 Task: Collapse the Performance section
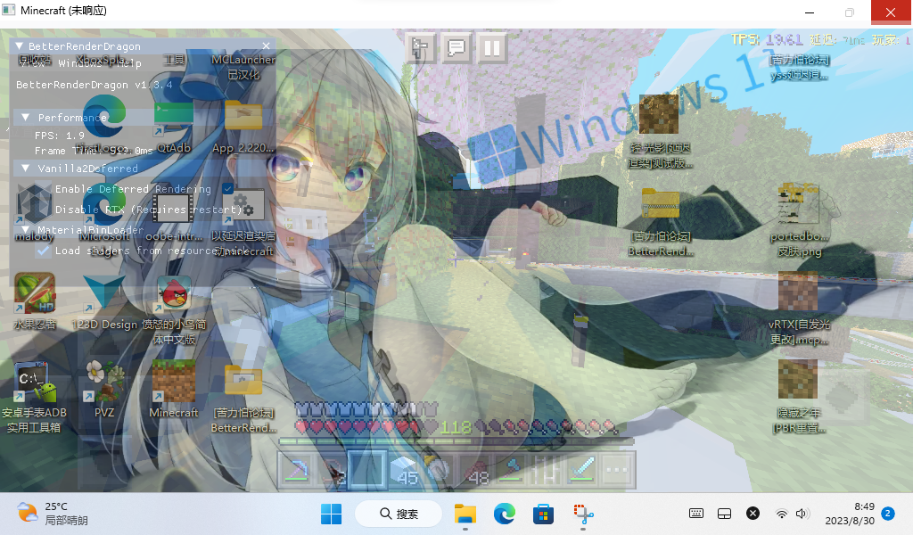(26, 118)
